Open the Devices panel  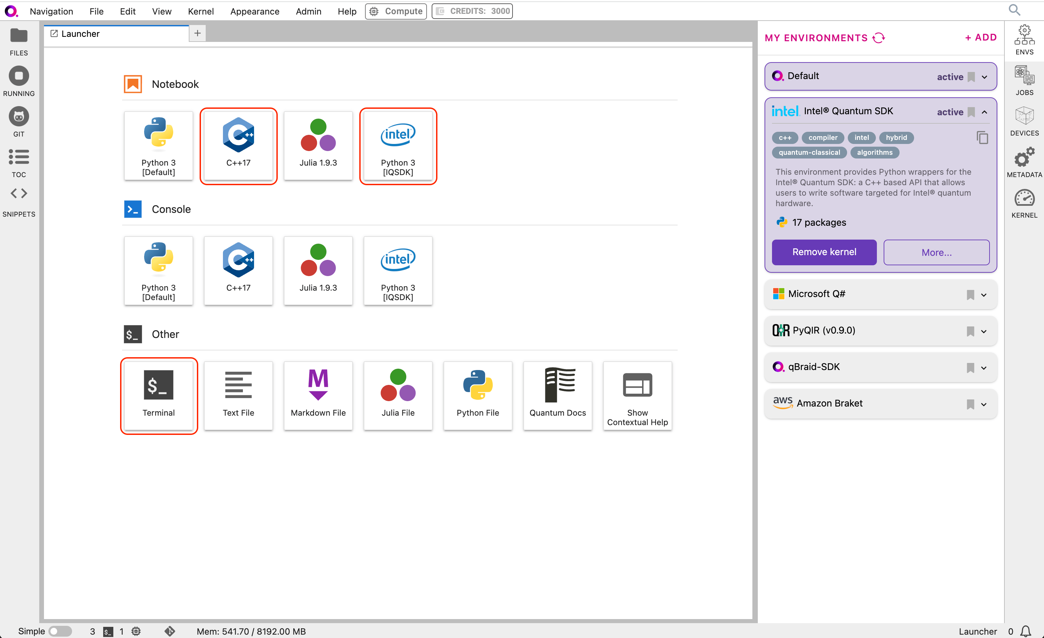1024,121
